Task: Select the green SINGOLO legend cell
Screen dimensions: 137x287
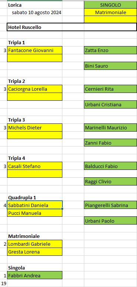Action: click(111, 5)
